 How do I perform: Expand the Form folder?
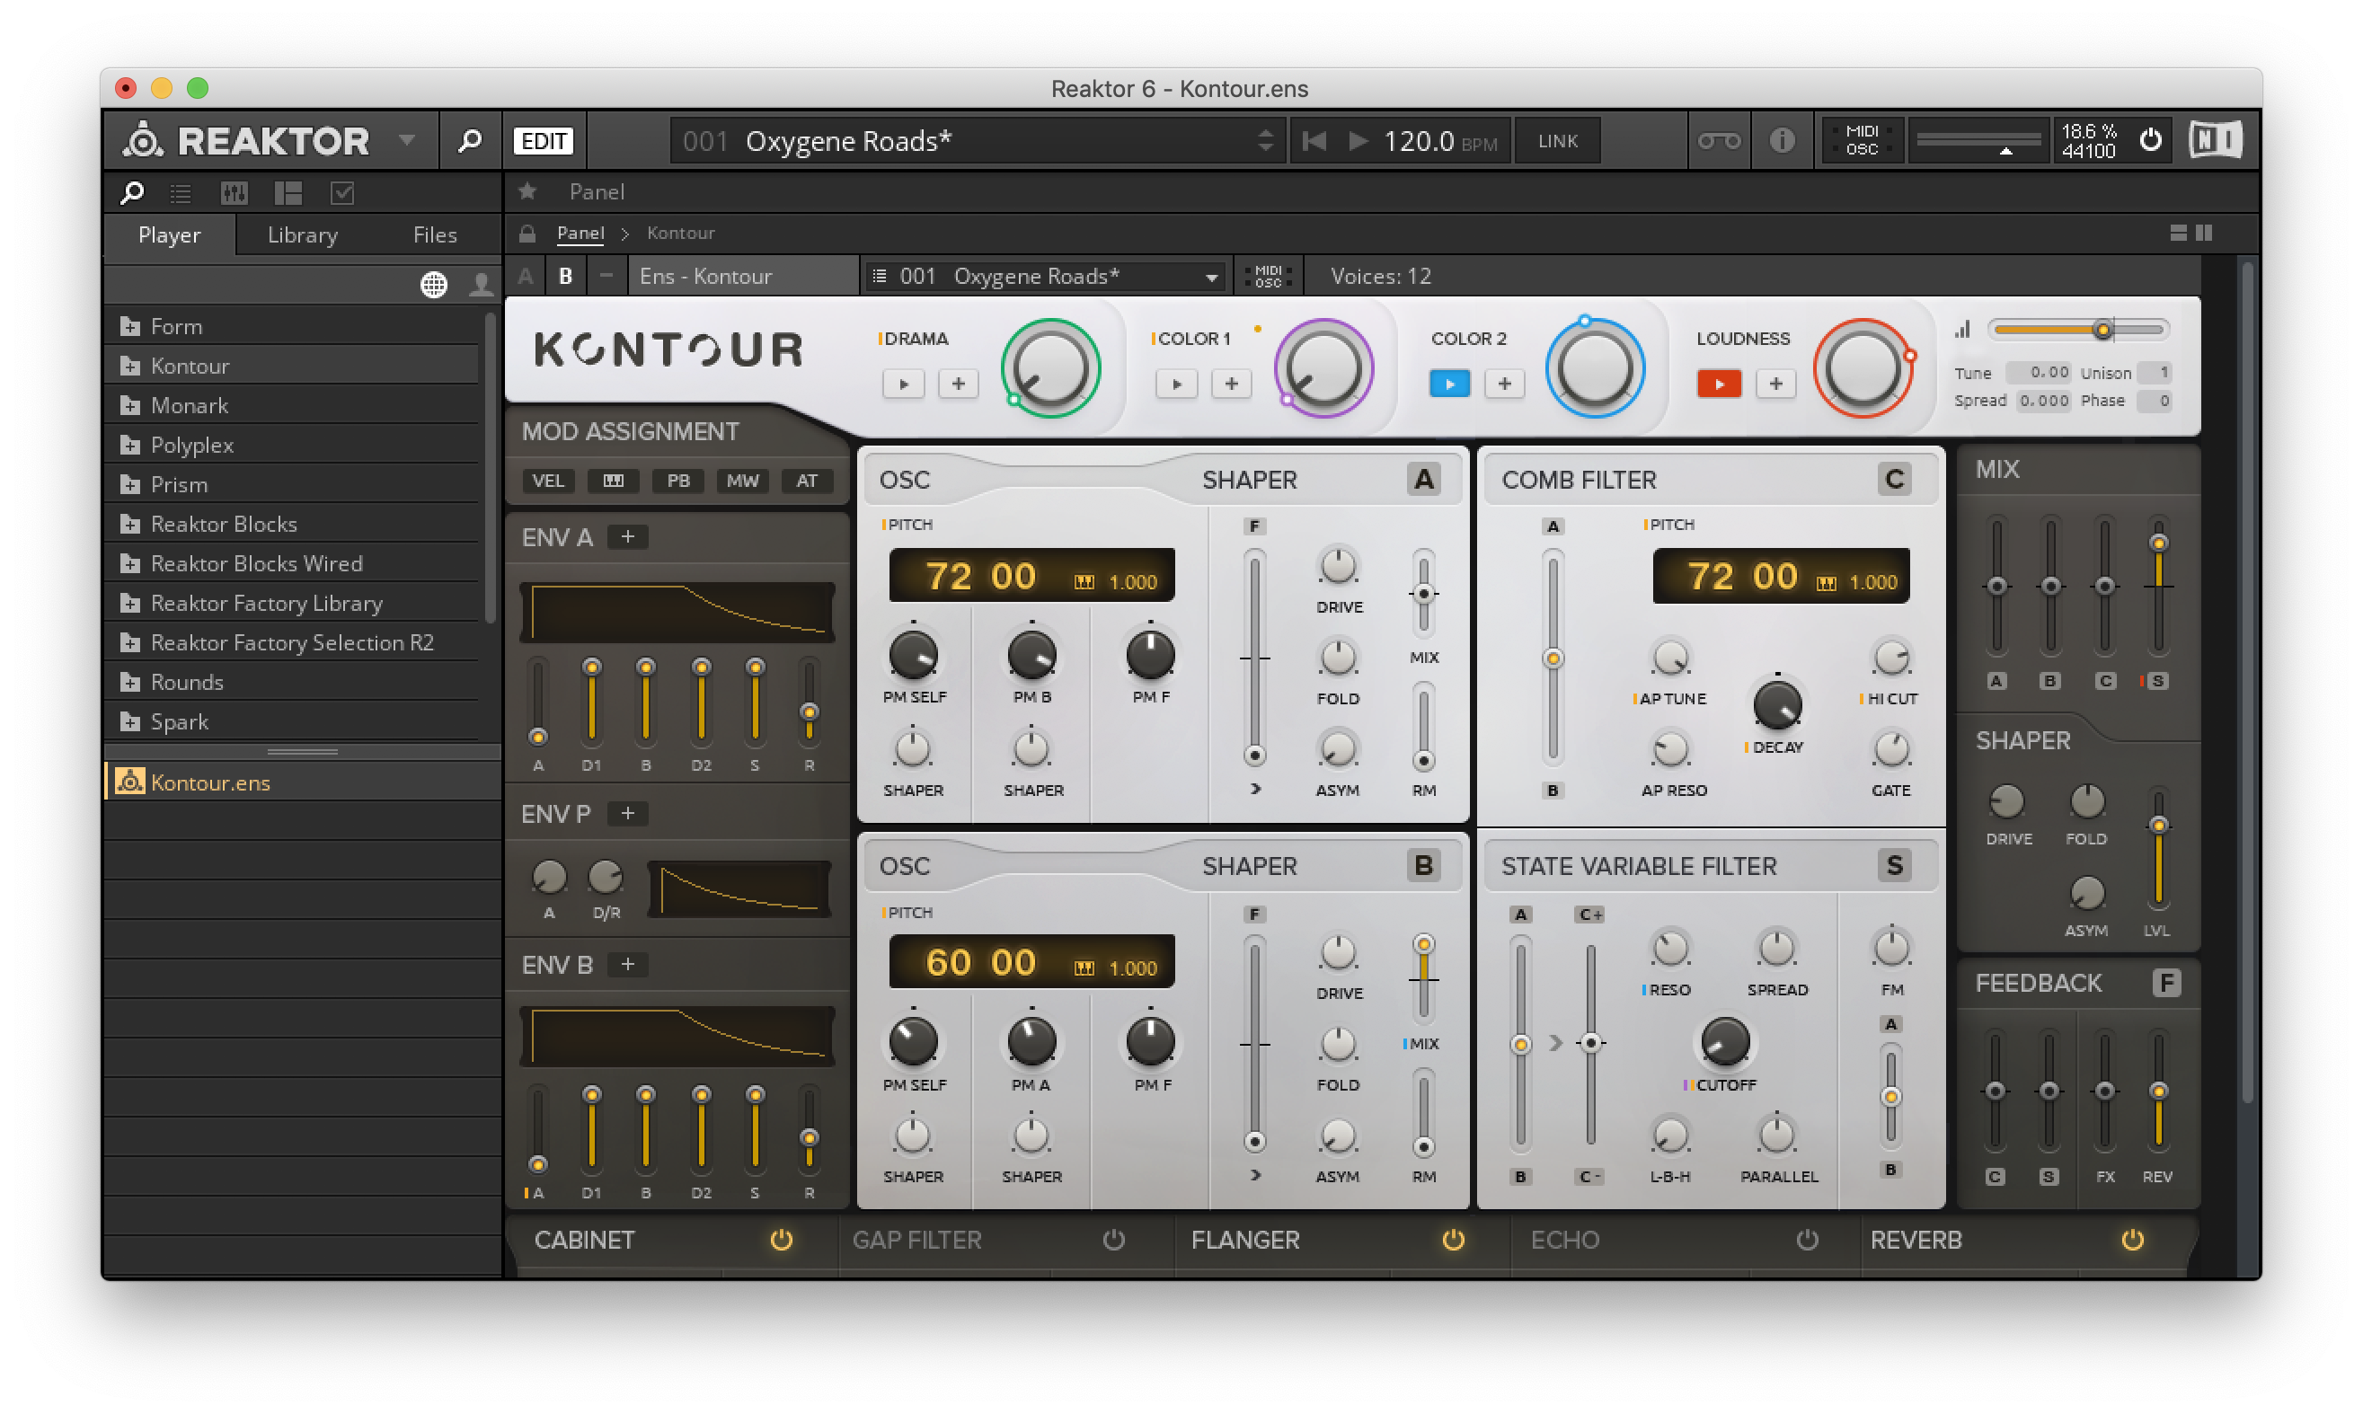pyautogui.click(x=130, y=327)
